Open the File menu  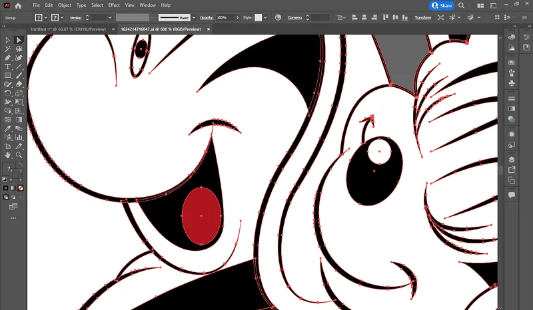36,5
